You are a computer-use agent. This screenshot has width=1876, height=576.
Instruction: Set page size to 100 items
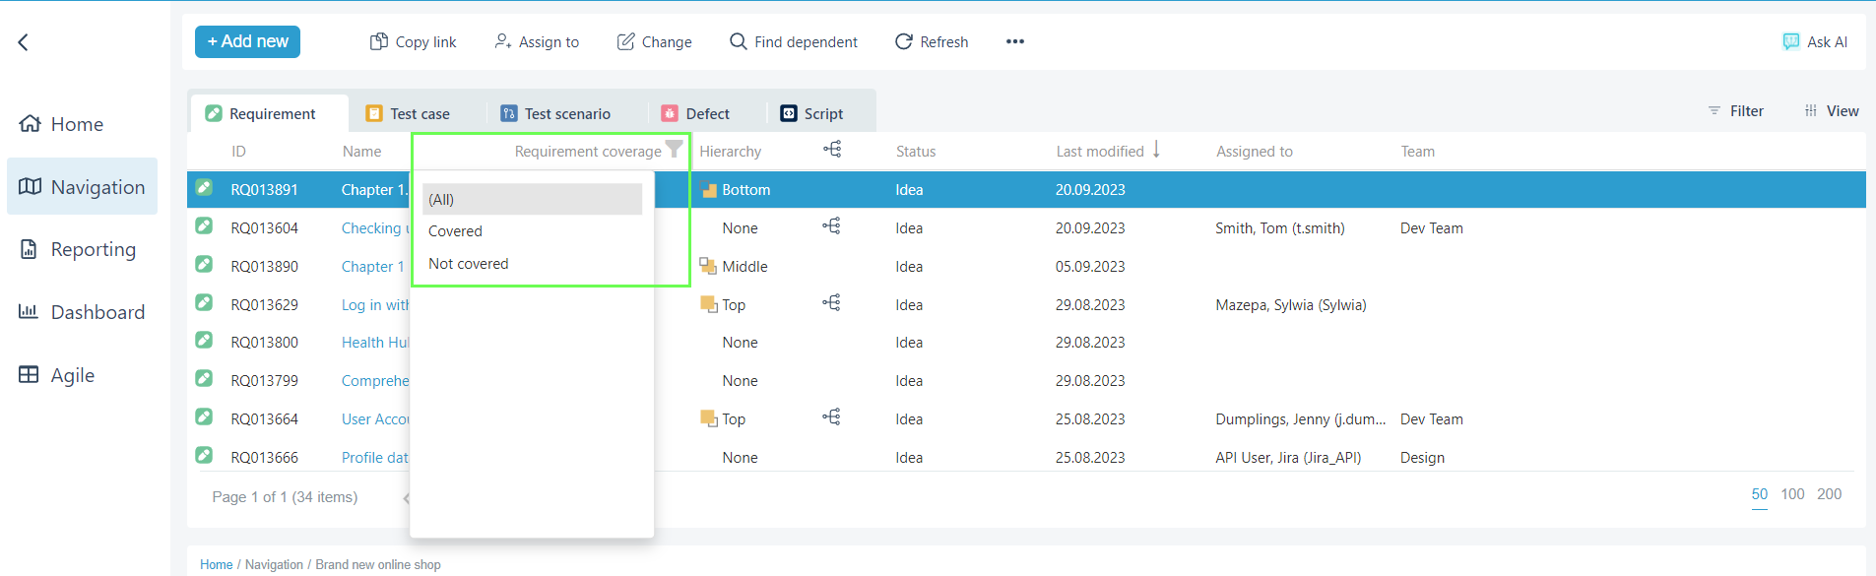1792,494
